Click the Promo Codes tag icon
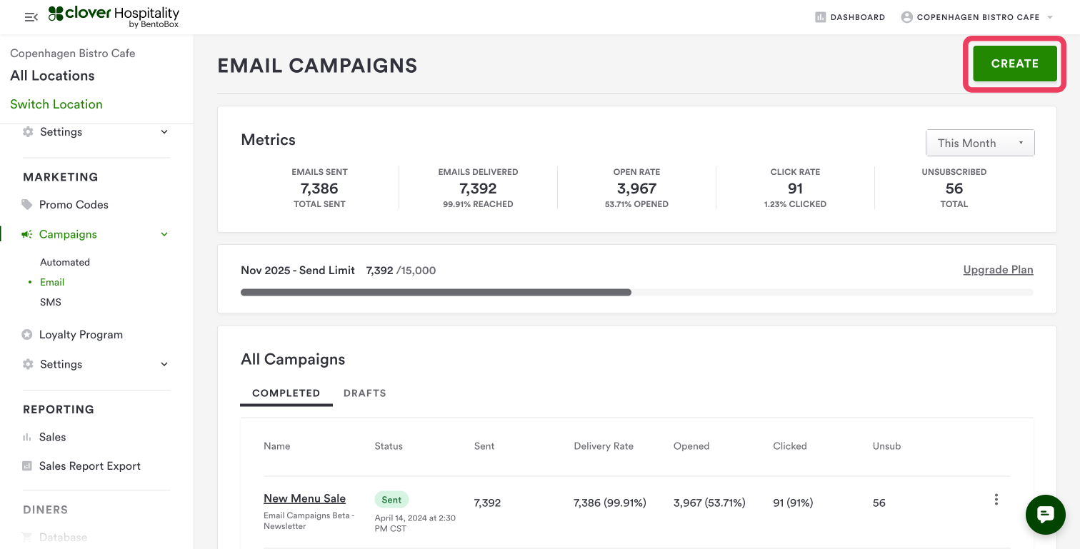 (27, 205)
